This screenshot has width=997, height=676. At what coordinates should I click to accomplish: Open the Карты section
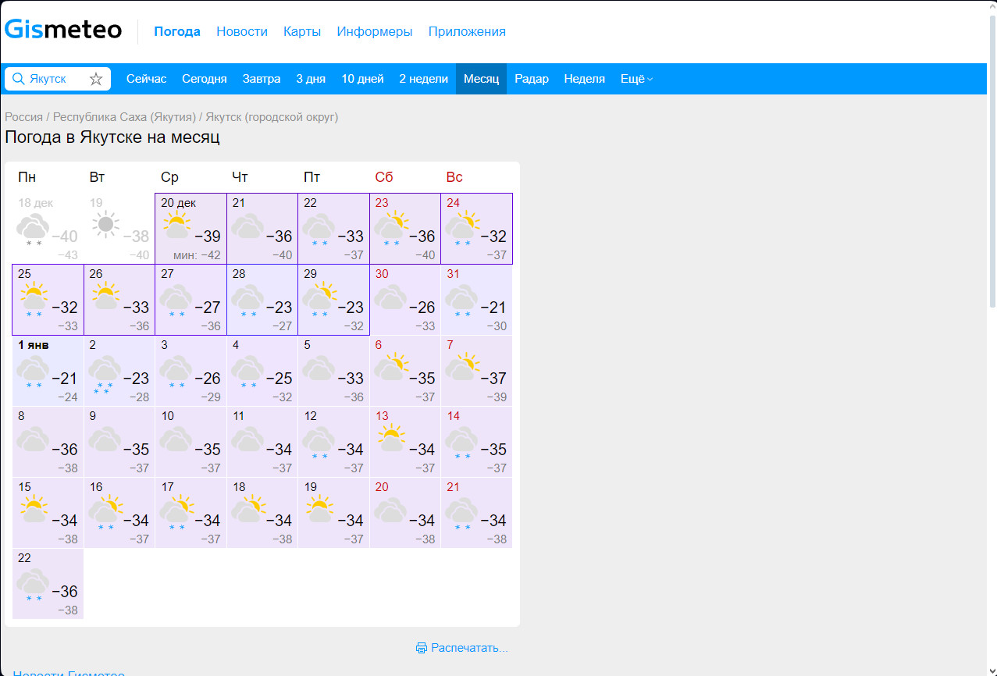[x=302, y=31]
